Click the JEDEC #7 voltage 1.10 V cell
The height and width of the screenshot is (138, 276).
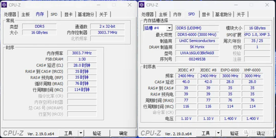186,119
